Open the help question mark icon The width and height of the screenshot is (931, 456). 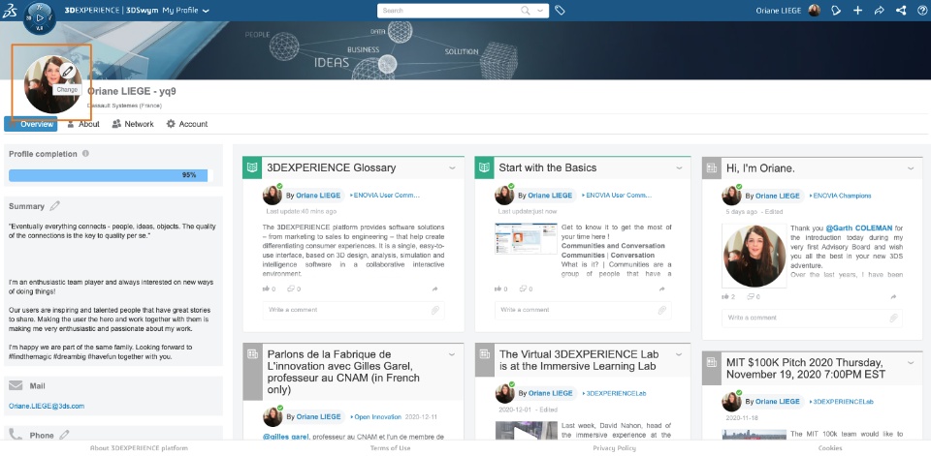pyautogui.click(x=922, y=10)
